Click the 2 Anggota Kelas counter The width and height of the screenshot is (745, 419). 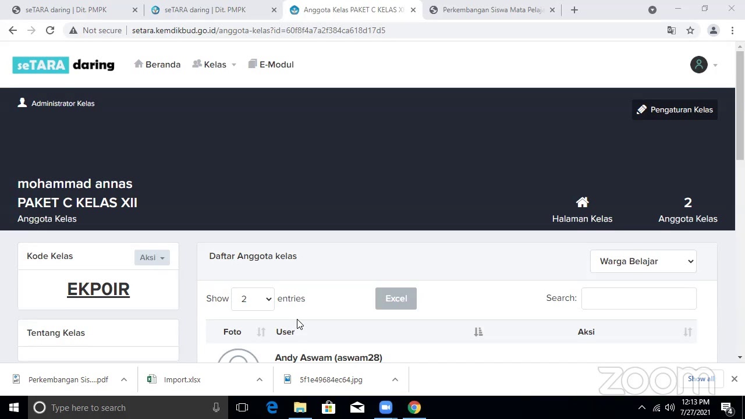(x=688, y=210)
